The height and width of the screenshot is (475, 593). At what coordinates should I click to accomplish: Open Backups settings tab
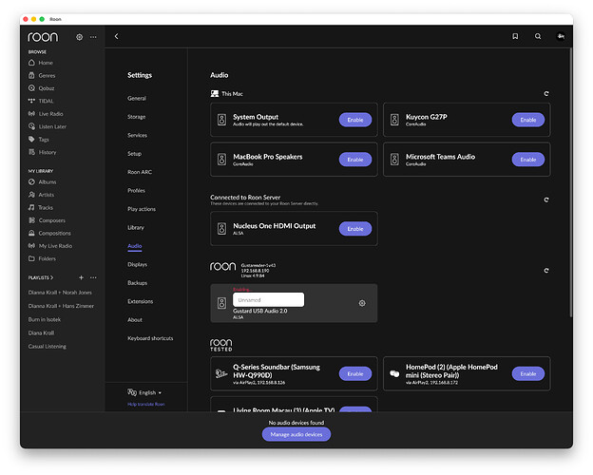pyautogui.click(x=137, y=283)
